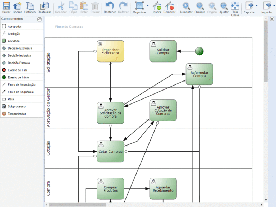Collapse the Componentes panel

pyautogui.click(x=40, y=19)
